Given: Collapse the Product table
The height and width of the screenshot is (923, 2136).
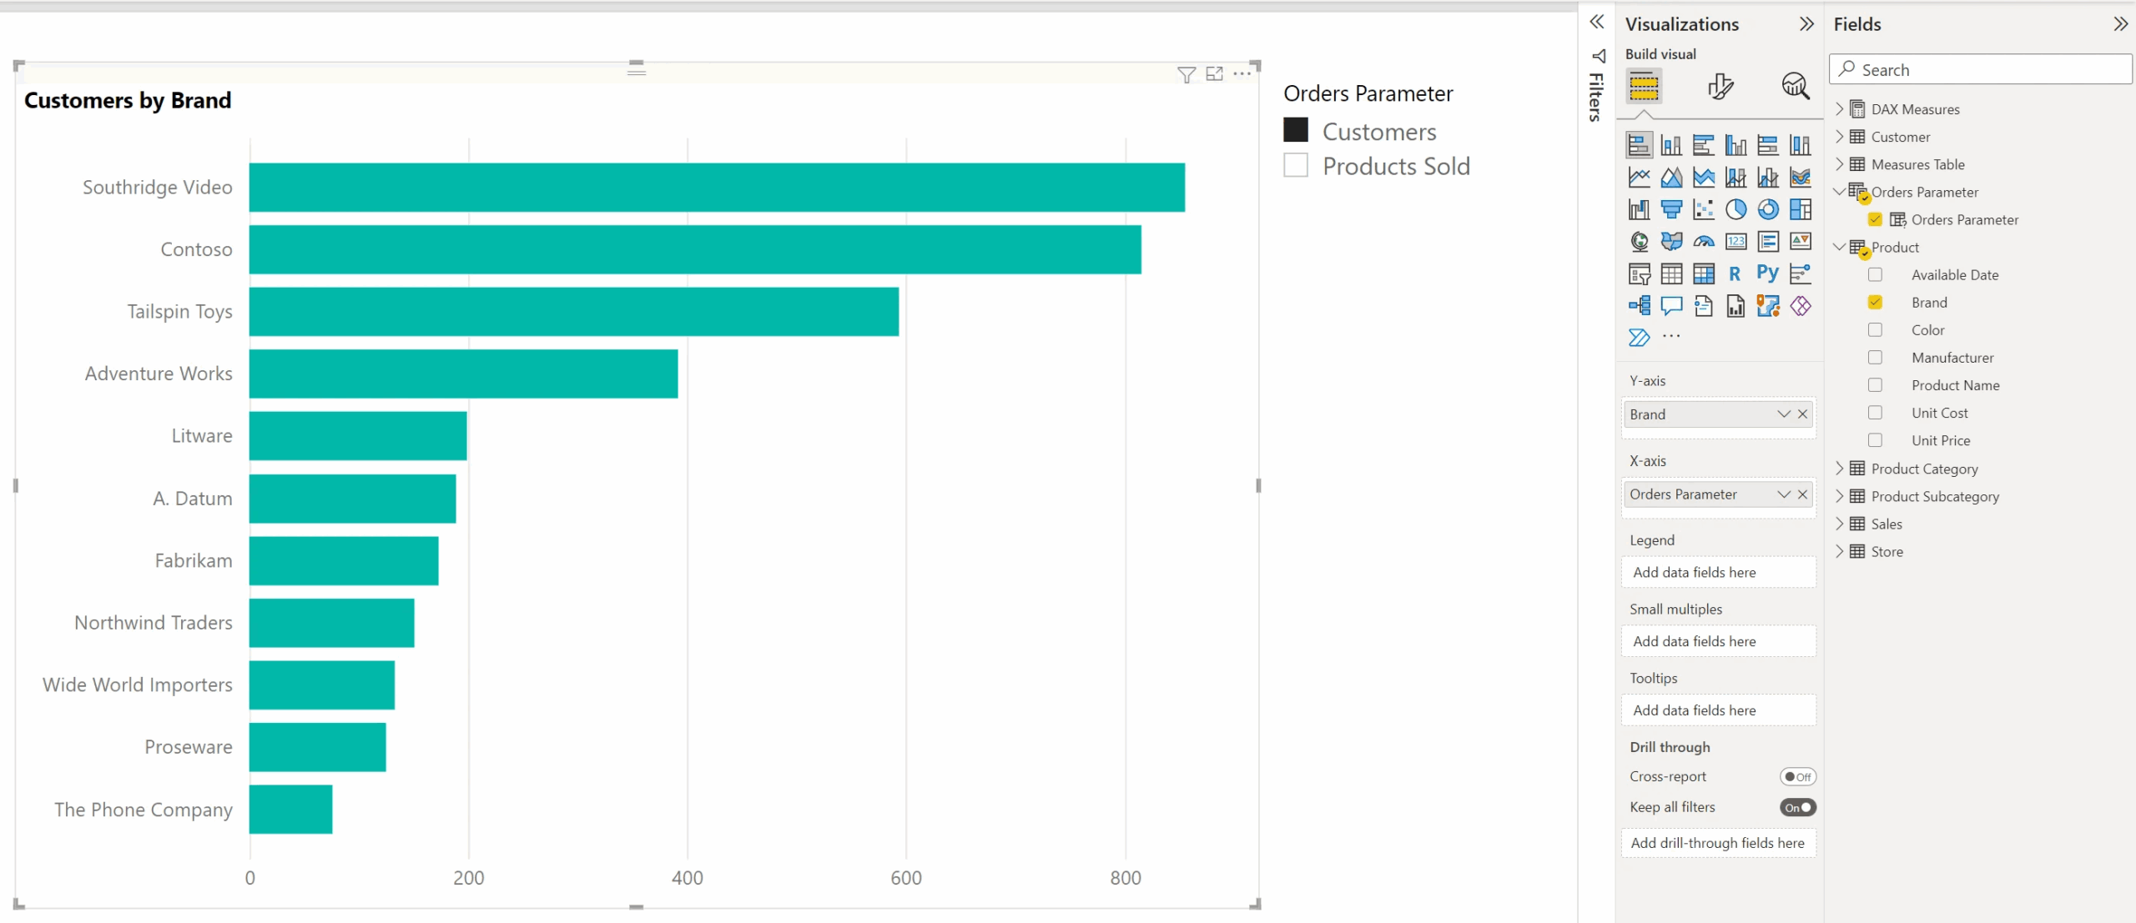Looking at the screenshot, I should click(1839, 247).
